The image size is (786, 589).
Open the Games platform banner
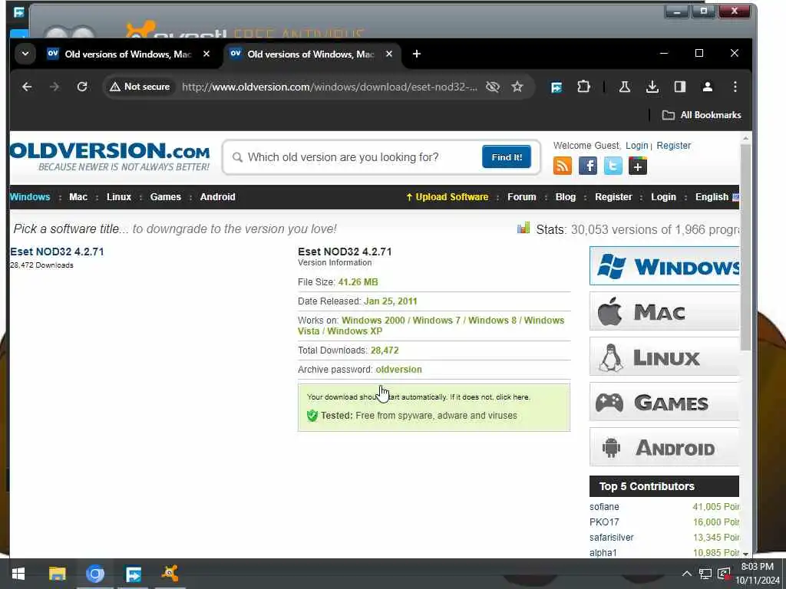tap(664, 402)
